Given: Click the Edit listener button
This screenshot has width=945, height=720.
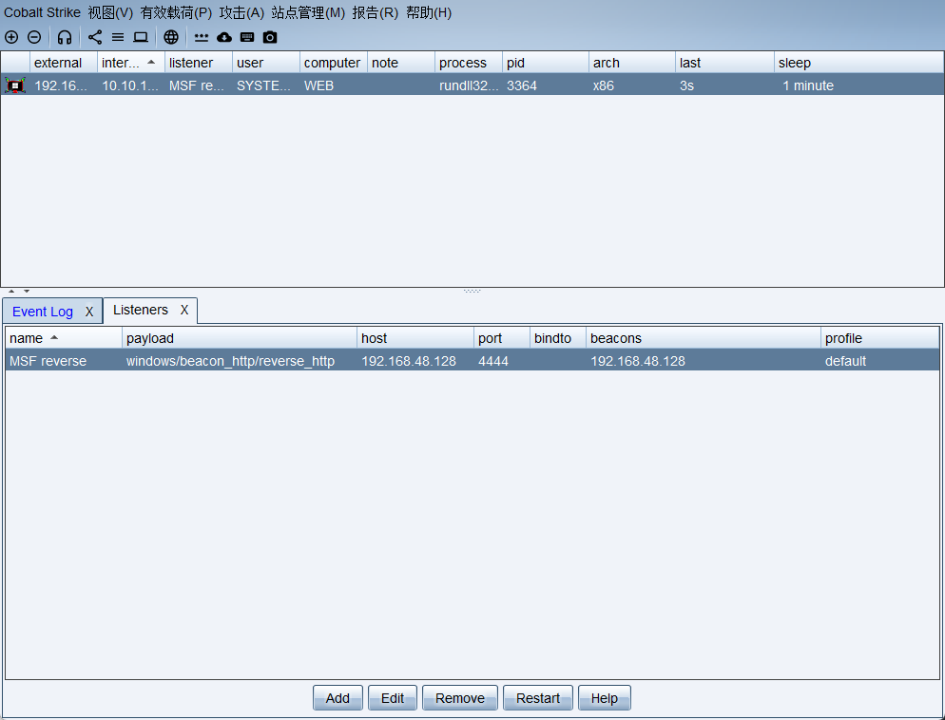Looking at the screenshot, I should pos(393,698).
